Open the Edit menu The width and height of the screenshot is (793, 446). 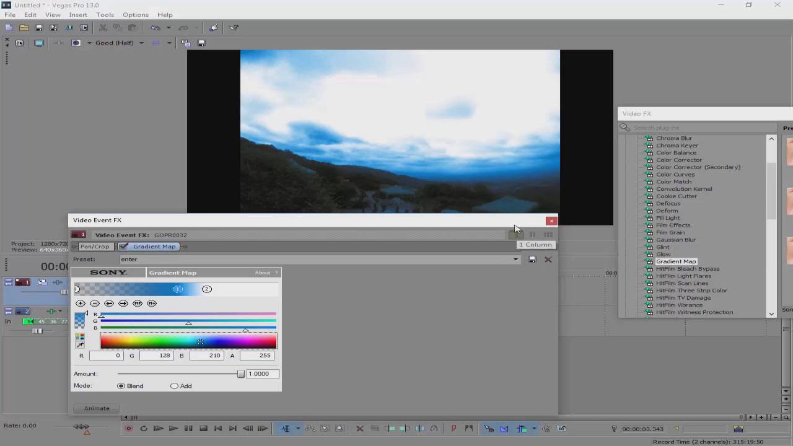(30, 15)
